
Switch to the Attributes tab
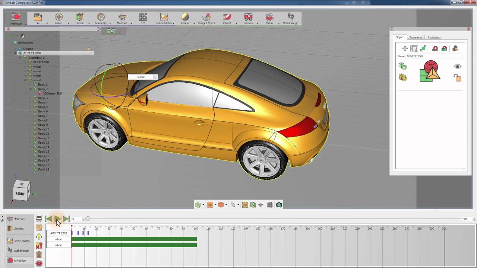pos(433,37)
